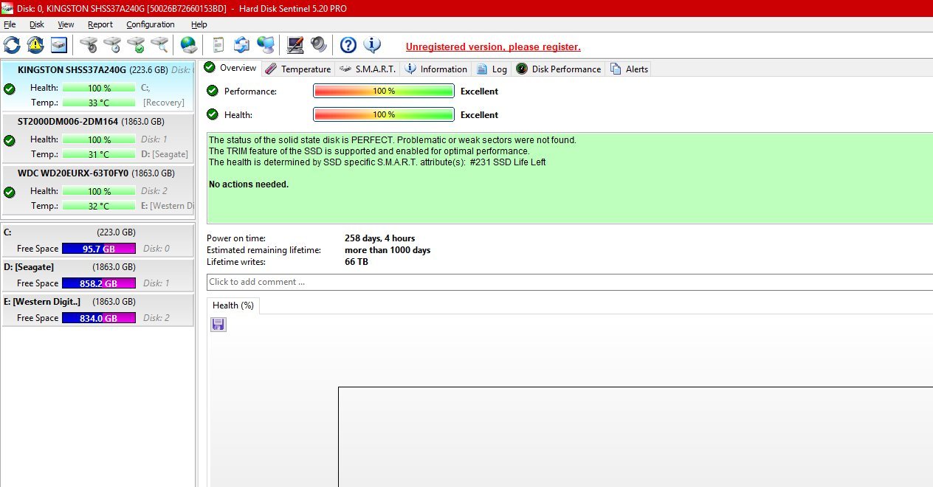The height and width of the screenshot is (487, 933).
Task: Click the disk icon with stethoscope
Action: 89,45
